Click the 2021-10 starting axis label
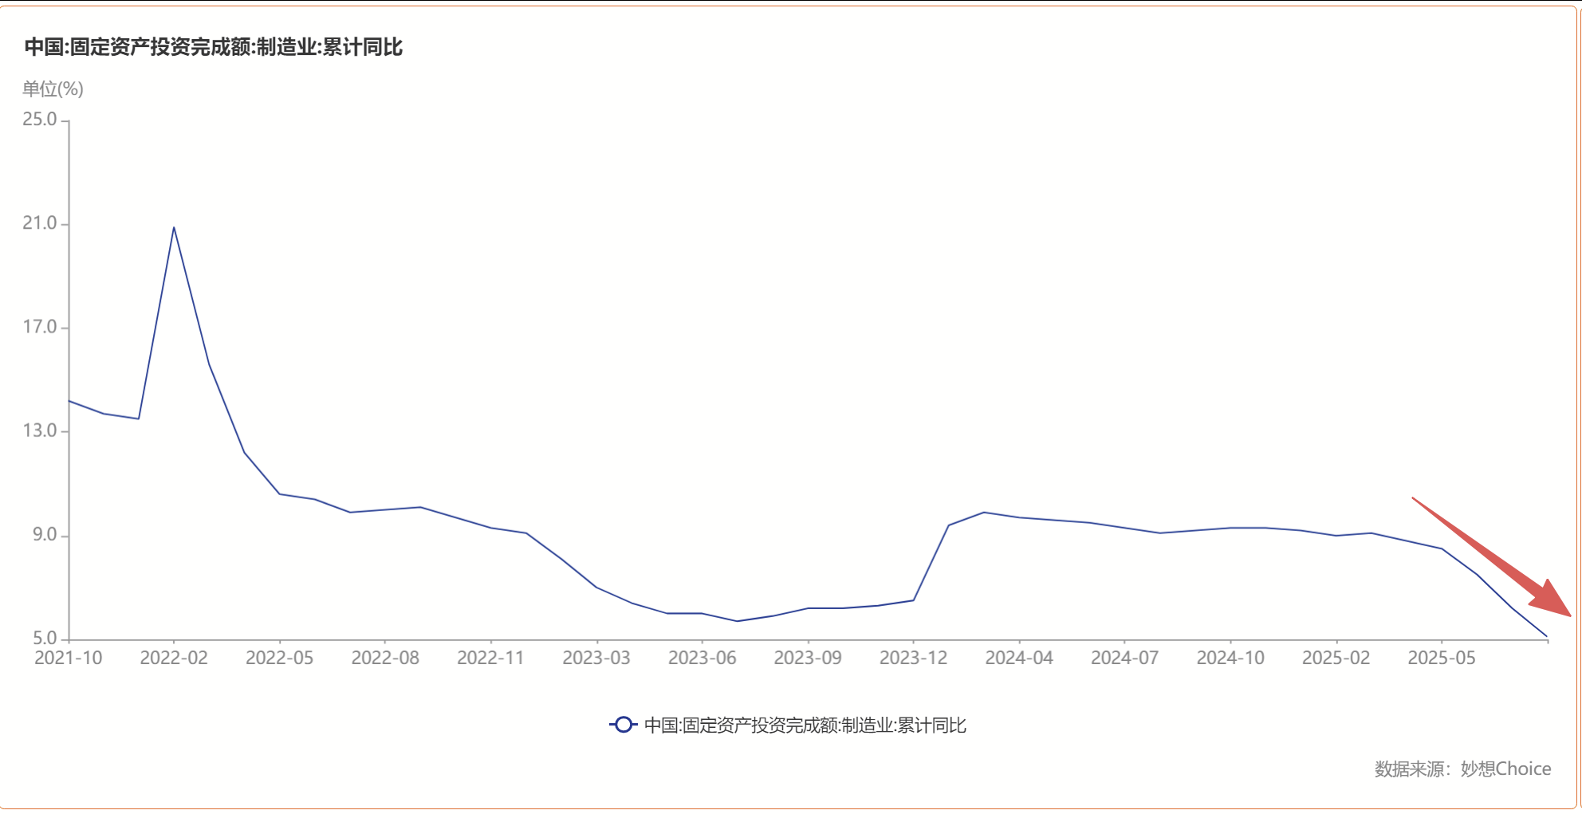This screenshot has width=1582, height=818. [70, 659]
